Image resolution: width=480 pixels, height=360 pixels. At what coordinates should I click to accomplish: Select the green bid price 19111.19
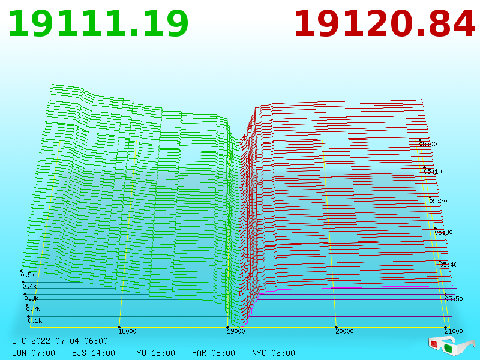(98, 24)
